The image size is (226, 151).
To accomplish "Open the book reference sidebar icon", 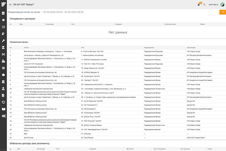I will click(x=3, y=109).
